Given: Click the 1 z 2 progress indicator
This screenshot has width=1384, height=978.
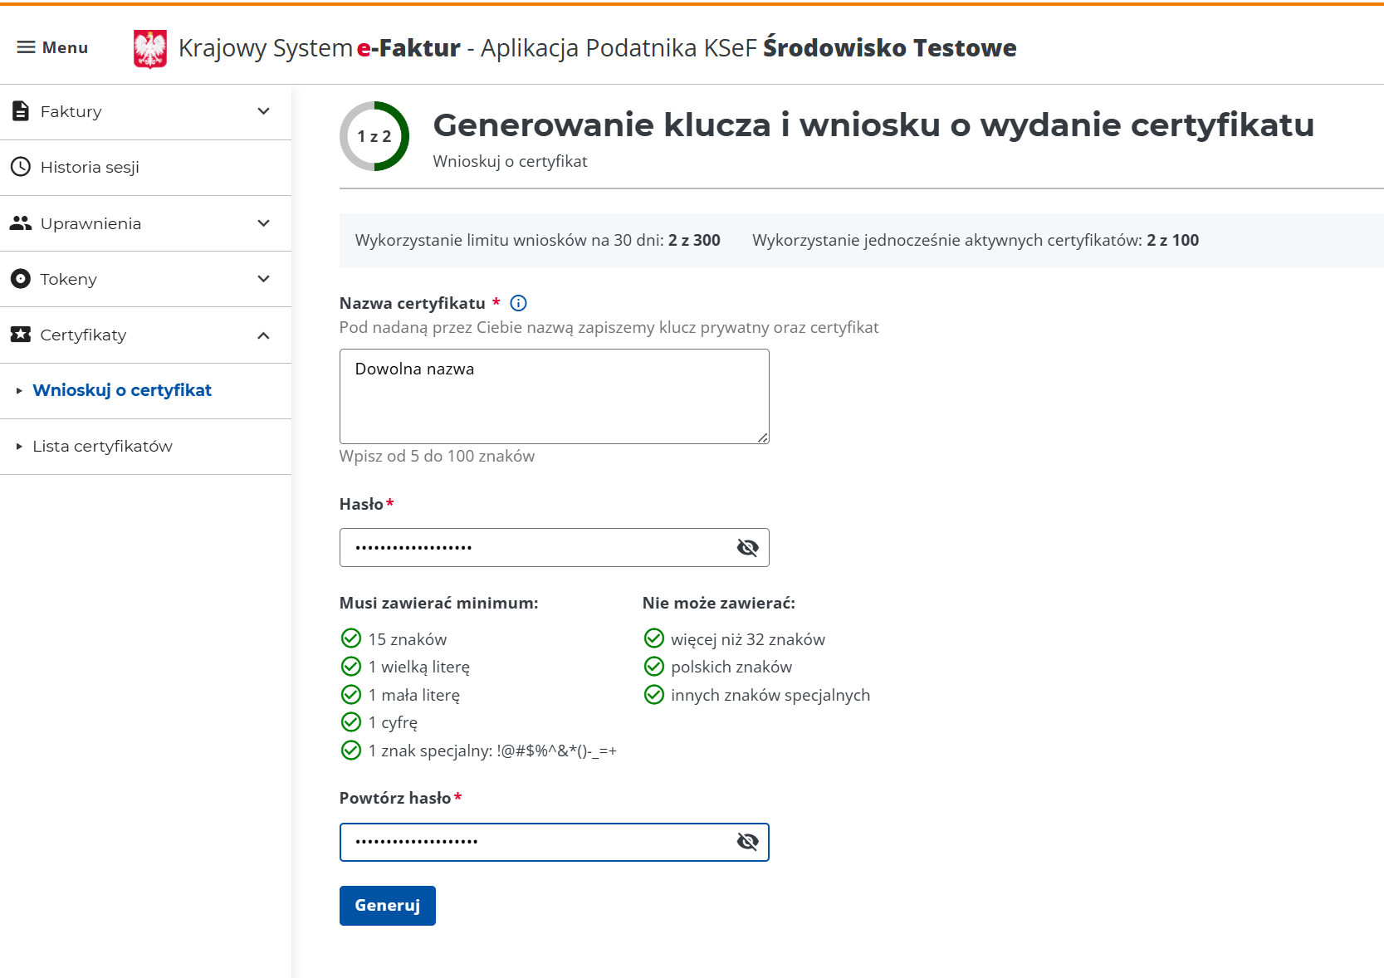Looking at the screenshot, I should 374,135.
